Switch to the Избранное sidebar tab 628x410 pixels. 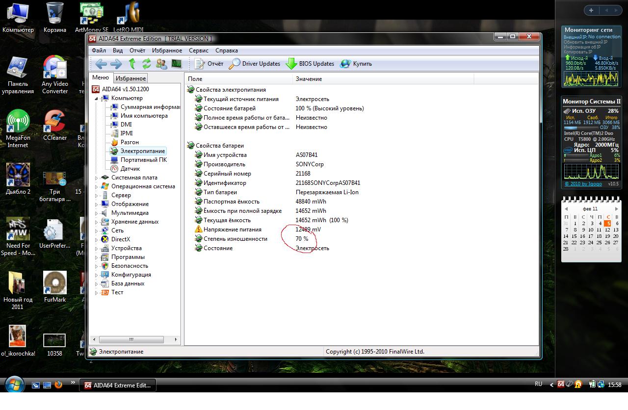click(131, 78)
